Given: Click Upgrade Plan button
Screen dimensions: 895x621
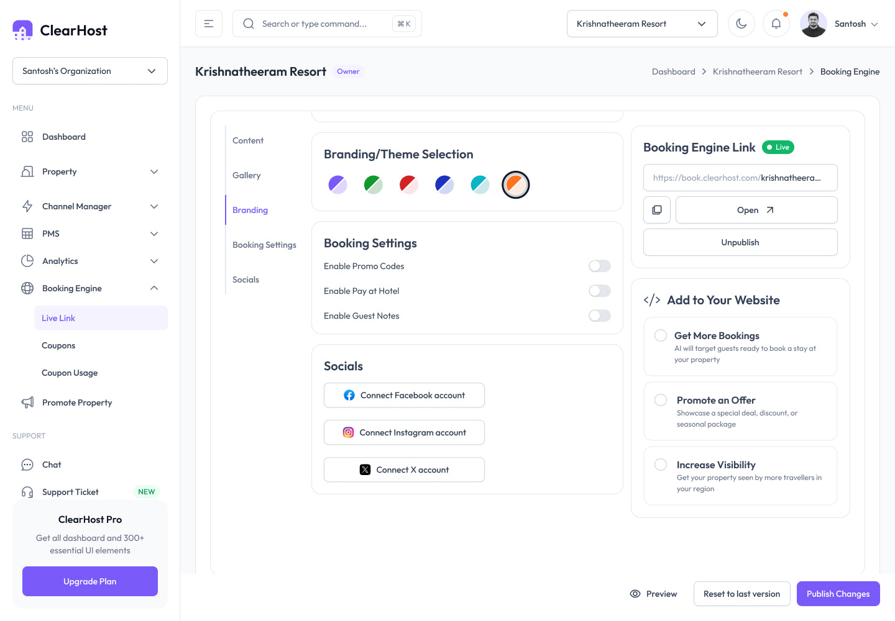Looking at the screenshot, I should tap(90, 581).
